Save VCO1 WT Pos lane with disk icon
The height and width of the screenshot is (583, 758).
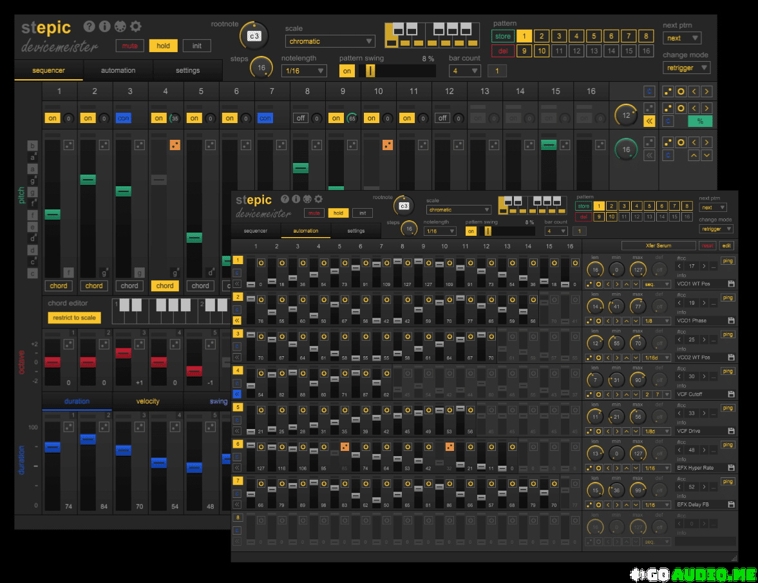pyautogui.click(x=731, y=283)
